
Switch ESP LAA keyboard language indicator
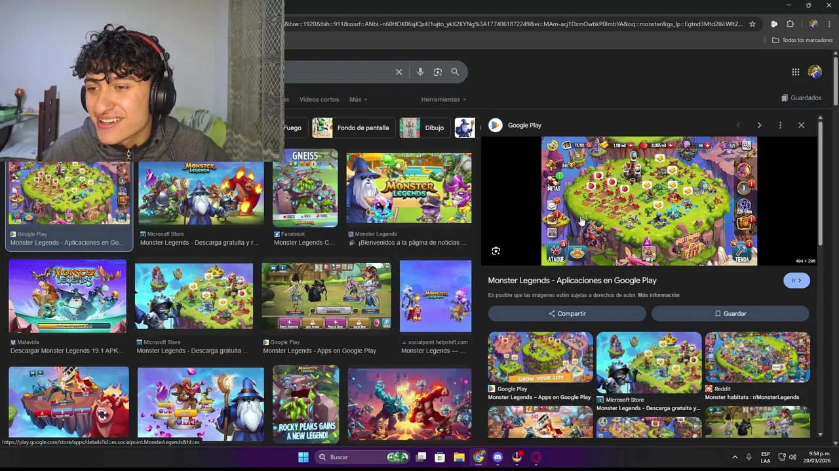(x=766, y=457)
